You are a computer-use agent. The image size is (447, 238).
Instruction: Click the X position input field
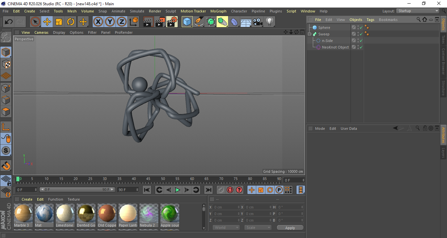point(226,207)
